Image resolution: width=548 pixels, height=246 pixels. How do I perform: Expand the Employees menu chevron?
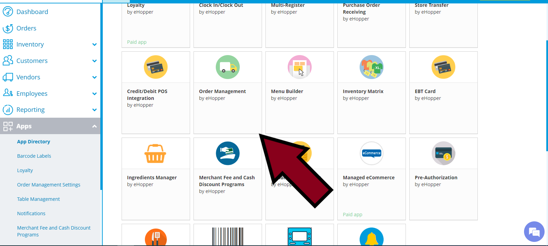pyautogui.click(x=95, y=93)
